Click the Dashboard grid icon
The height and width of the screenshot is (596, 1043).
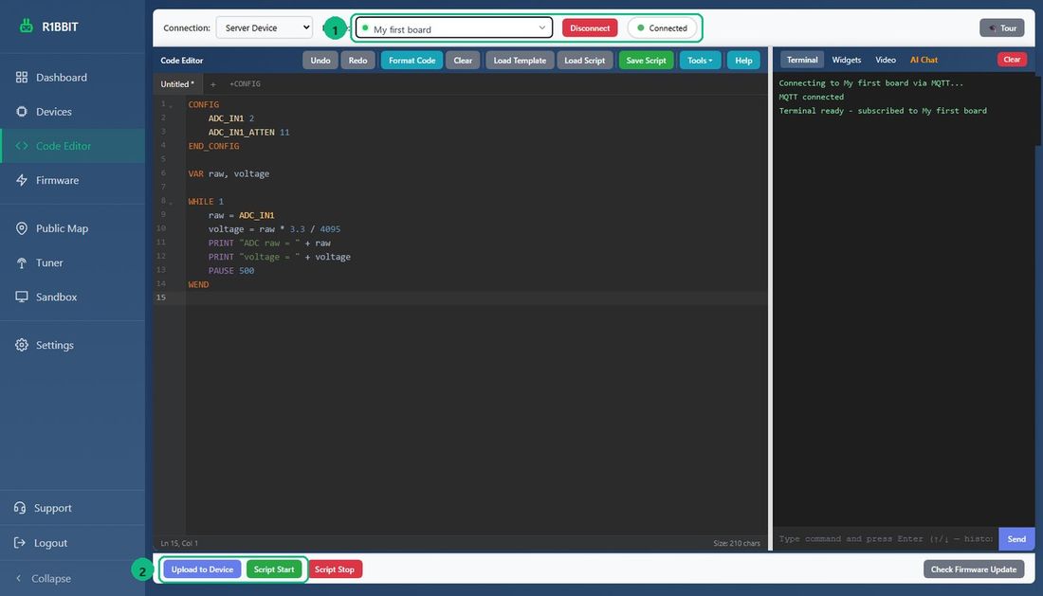(x=21, y=77)
